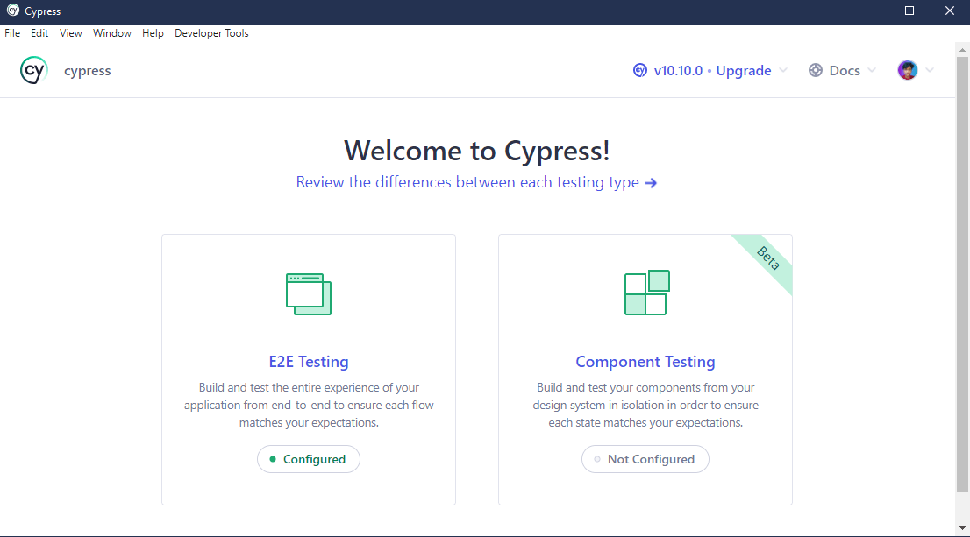This screenshot has height=537, width=970.
Task: Click the Cypress logo in the header
Action: [x=33, y=70]
